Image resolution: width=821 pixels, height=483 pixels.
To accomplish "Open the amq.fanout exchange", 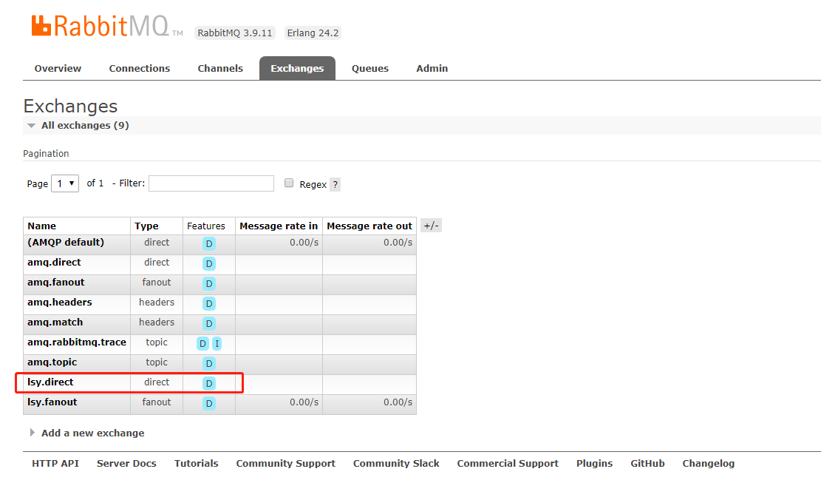I will pyautogui.click(x=55, y=282).
